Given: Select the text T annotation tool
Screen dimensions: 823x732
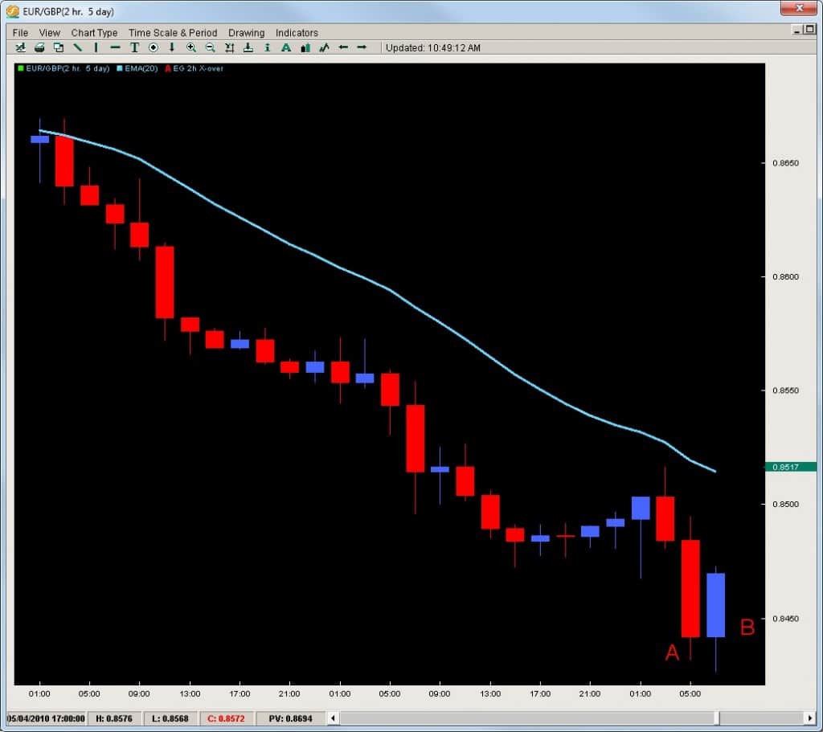Looking at the screenshot, I should coord(134,47).
